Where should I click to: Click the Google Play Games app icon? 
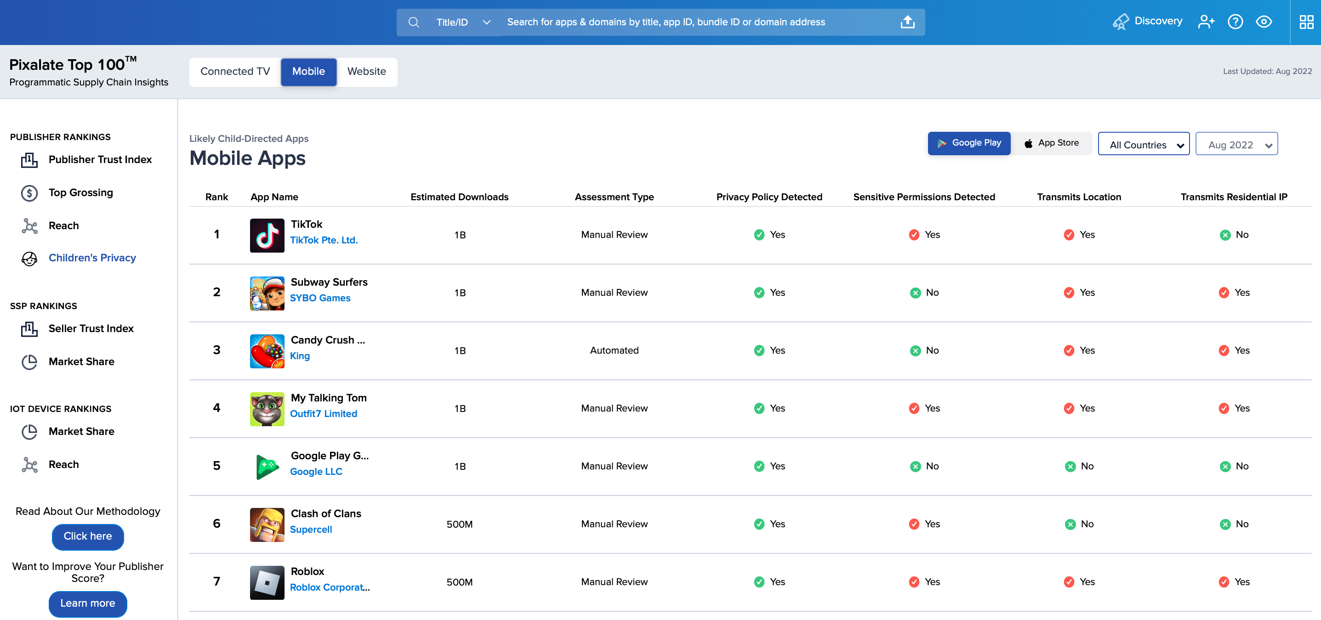[267, 467]
